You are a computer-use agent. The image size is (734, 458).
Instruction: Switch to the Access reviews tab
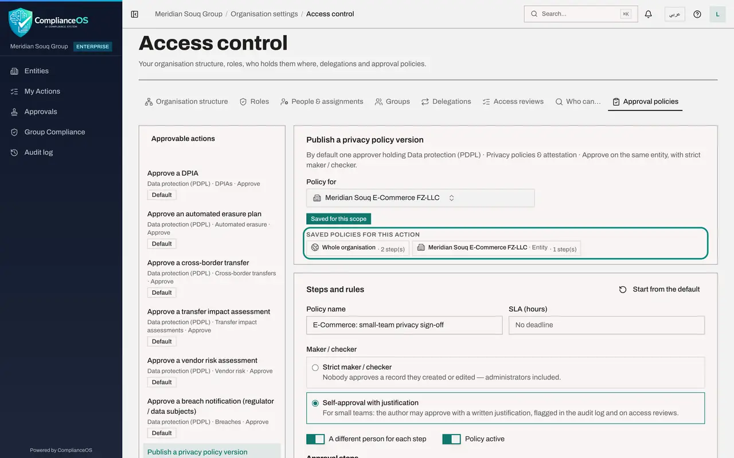pos(513,102)
